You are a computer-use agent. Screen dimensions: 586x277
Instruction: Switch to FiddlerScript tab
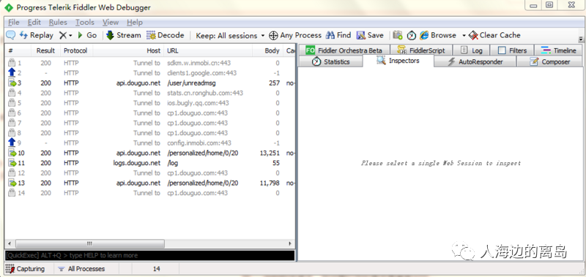[421, 50]
